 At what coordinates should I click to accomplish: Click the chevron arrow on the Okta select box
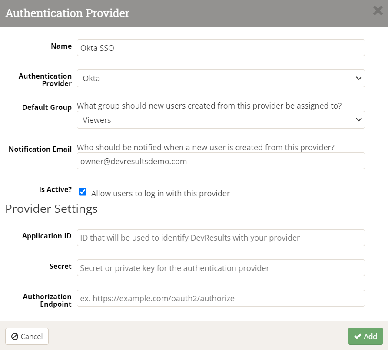coord(358,79)
